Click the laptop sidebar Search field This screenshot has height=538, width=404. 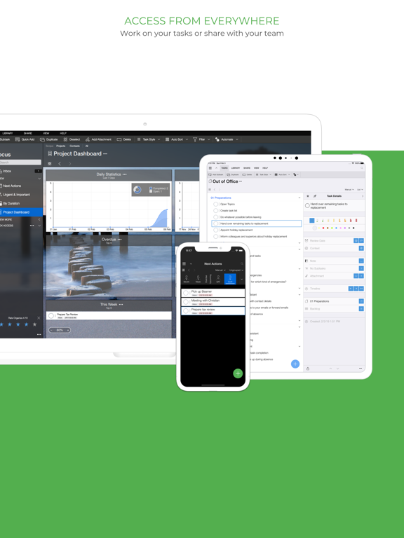(20, 163)
